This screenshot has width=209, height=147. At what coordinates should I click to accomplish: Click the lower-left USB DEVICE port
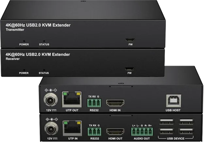point(167,131)
